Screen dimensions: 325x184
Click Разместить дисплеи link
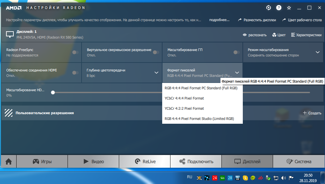coord(257,20)
